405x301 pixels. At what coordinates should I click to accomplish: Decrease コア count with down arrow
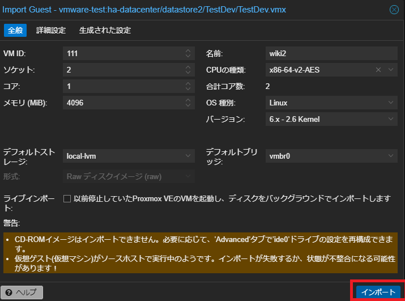(x=188, y=89)
